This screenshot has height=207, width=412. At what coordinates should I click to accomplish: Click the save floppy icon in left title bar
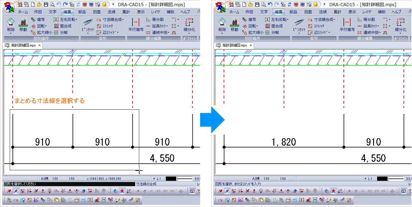[x=46, y=4]
